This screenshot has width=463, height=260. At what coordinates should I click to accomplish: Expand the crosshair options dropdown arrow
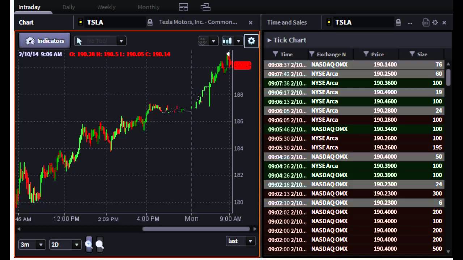(213, 41)
